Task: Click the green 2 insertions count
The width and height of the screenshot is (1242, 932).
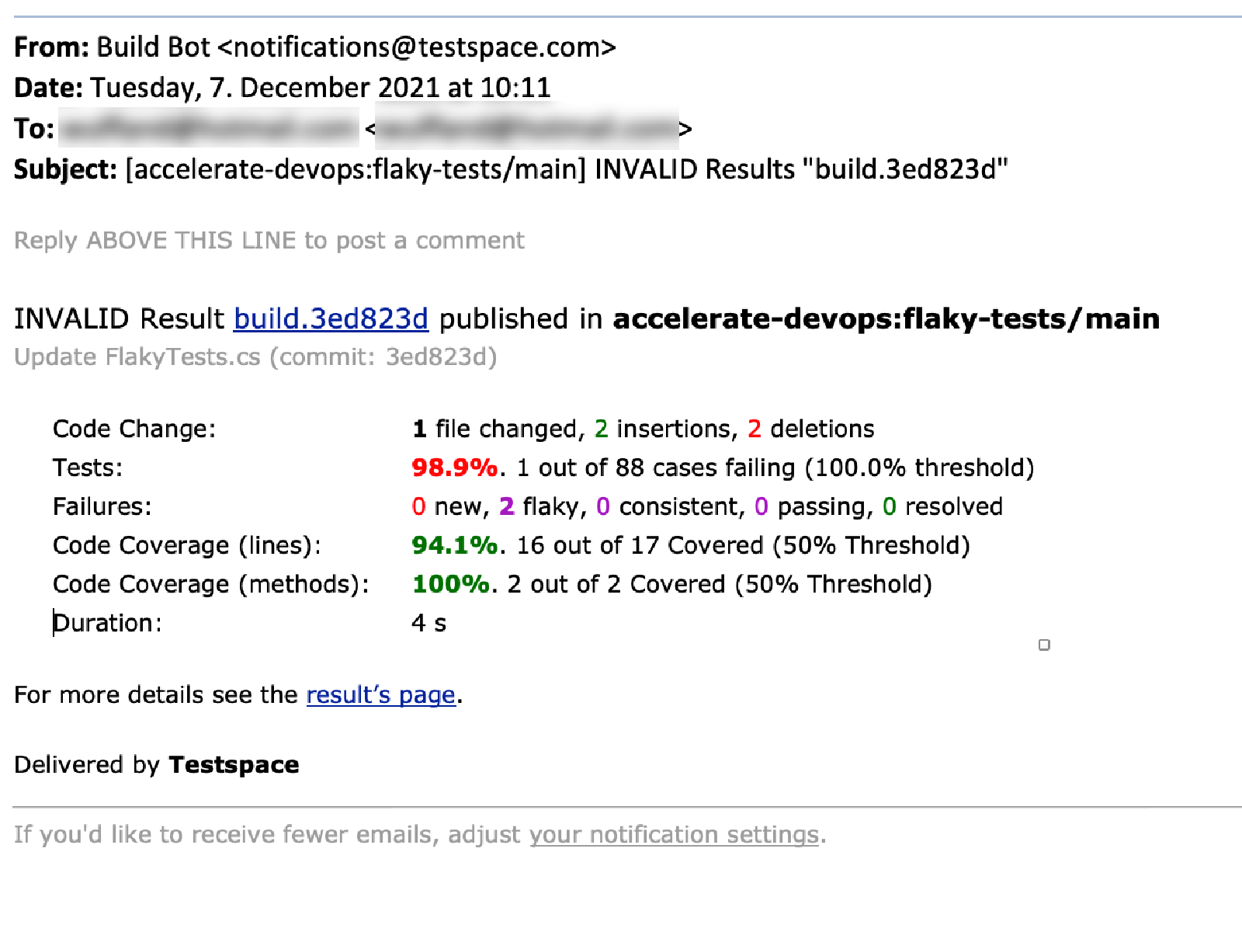Action: pyautogui.click(x=601, y=429)
